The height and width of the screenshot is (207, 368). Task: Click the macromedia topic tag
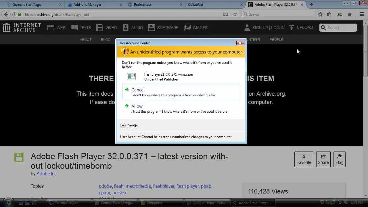(138, 186)
